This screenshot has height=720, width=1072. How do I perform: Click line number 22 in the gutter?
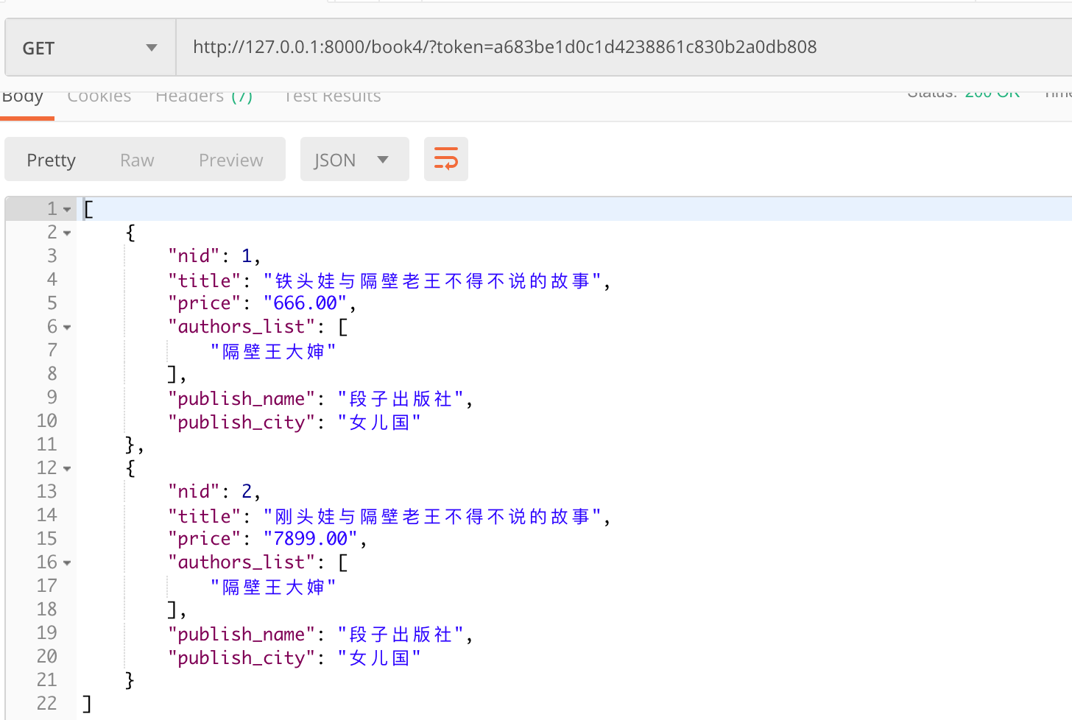tap(46, 704)
